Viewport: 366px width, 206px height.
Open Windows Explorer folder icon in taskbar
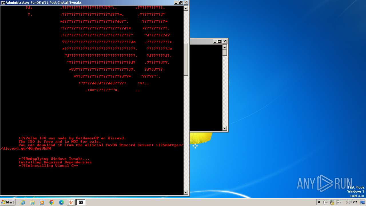[32, 202]
